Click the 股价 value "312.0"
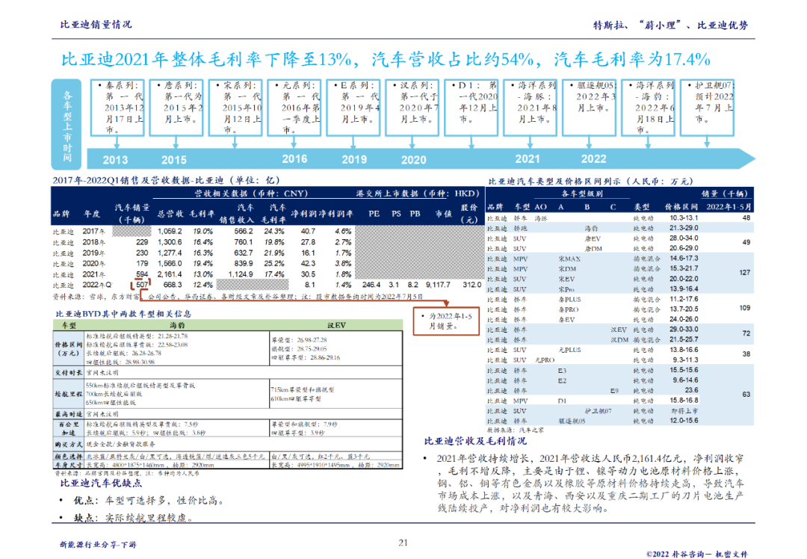Viewport: 807px width, 559px height. coord(472,285)
